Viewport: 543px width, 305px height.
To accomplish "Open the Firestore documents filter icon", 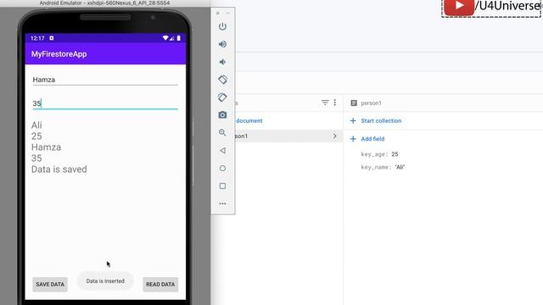I will pyautogui.click(x=325, y=103).
